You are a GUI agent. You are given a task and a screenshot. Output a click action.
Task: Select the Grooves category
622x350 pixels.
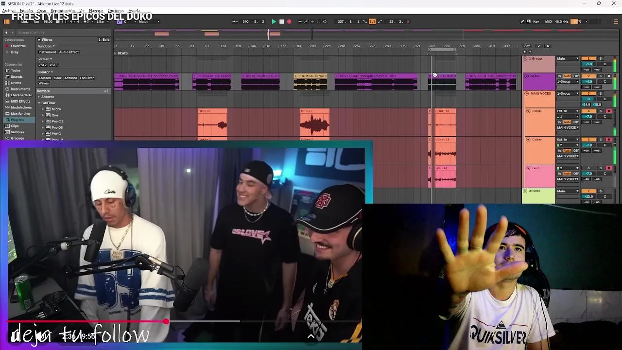(x=17, y=138)
